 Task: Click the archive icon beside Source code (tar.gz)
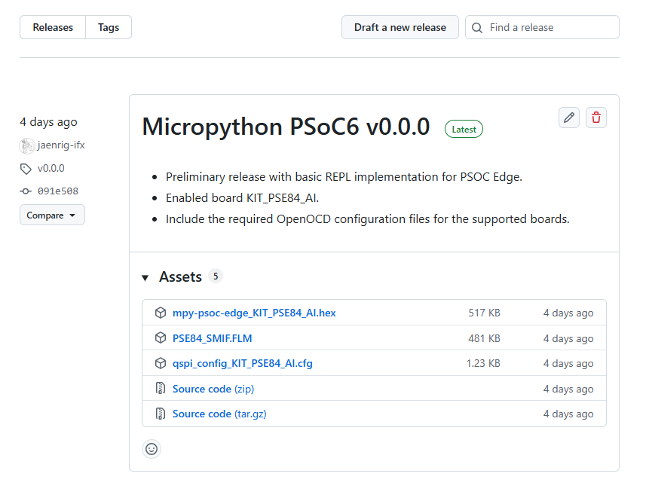161,414
